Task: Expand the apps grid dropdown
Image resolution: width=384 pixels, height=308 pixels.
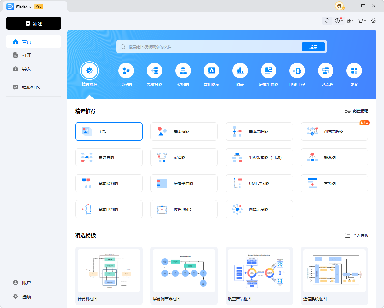Action: coord(350,21)
